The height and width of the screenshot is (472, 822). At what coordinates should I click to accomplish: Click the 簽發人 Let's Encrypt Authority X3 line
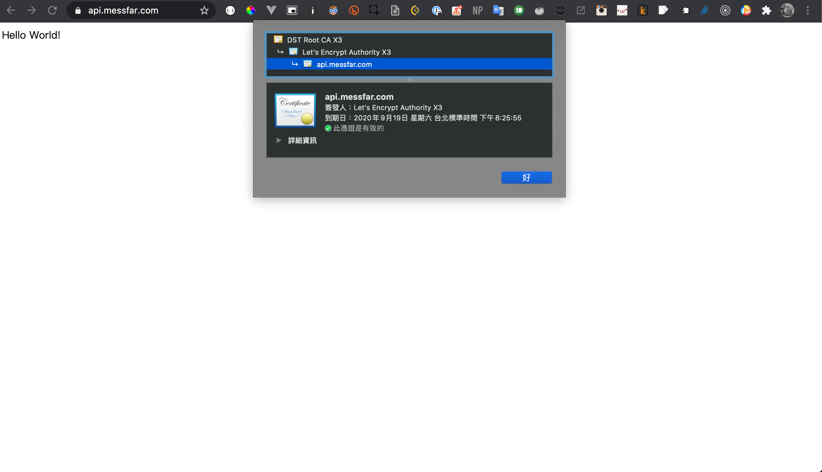click(x=383, y=108)
